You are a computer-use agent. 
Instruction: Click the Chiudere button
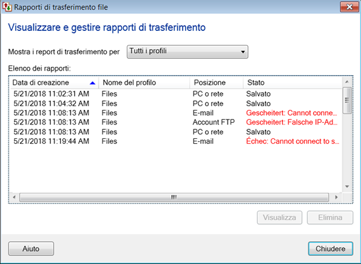click(331, 249)
